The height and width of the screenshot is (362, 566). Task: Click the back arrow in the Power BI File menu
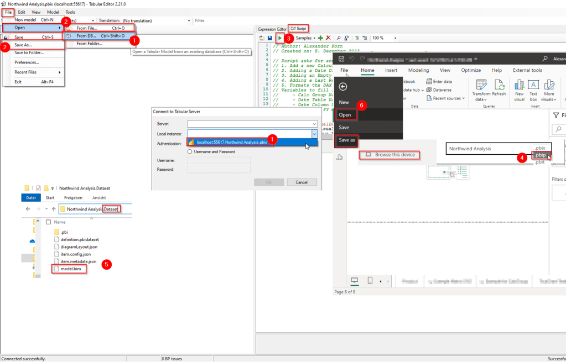[343, 87]
